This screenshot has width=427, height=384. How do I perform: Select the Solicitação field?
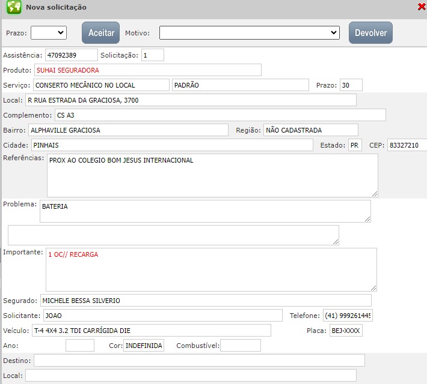tap(152, 55)
